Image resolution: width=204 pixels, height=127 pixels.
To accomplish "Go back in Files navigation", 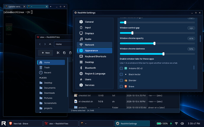I will point(40,44).
